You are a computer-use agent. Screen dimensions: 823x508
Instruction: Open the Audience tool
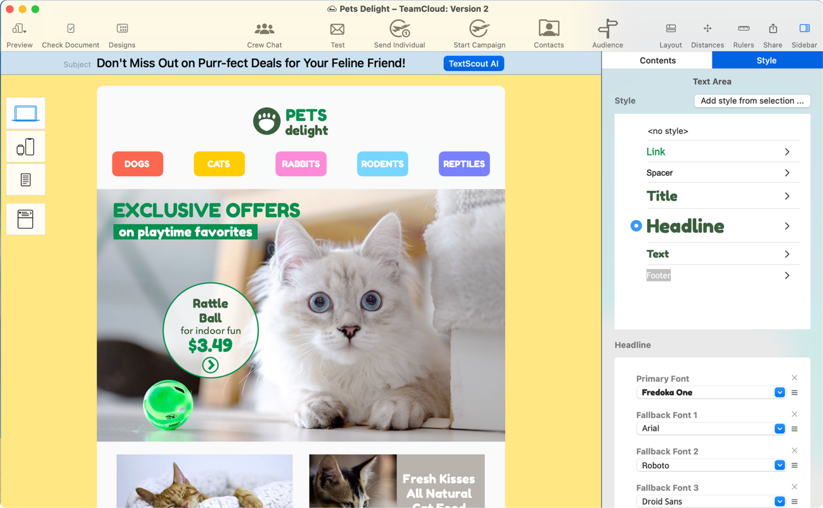(x=607, y=33)
